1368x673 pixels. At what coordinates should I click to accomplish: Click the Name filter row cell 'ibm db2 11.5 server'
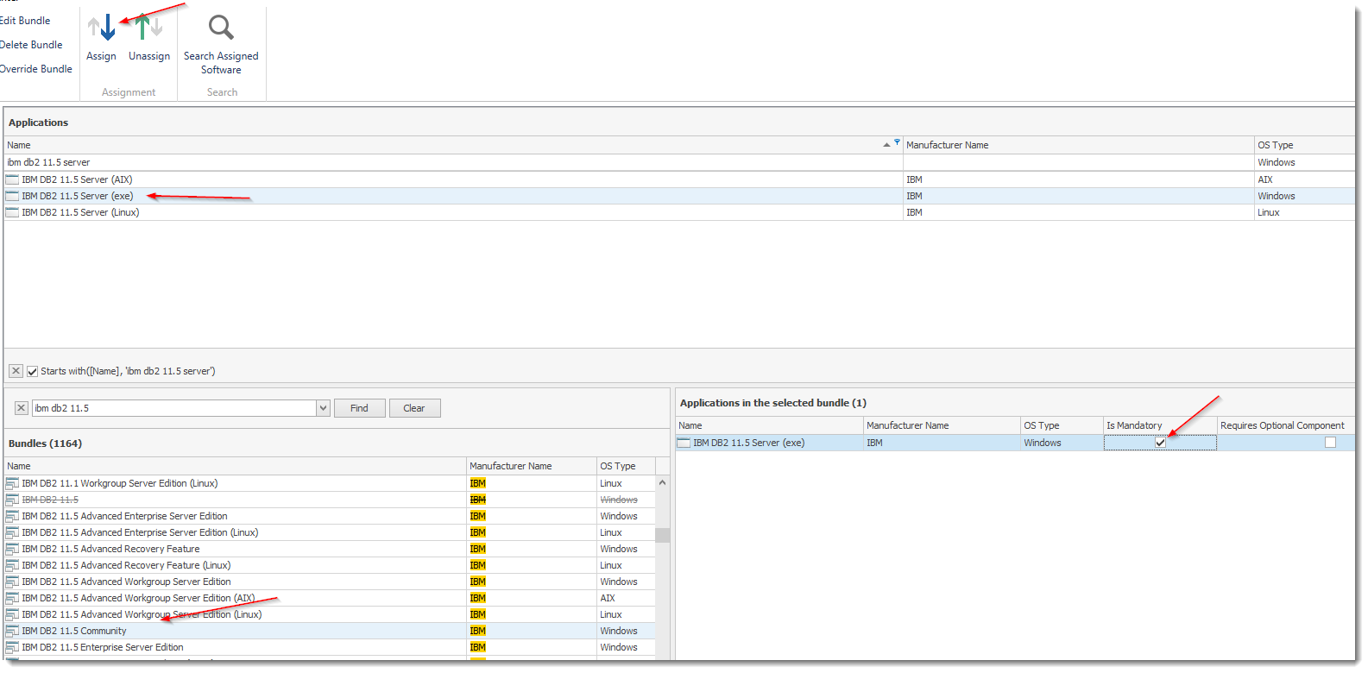(453, 162)
